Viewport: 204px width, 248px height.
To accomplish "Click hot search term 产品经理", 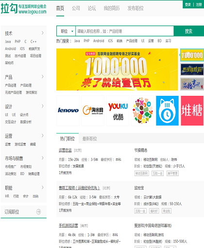I will pos(132,41).
